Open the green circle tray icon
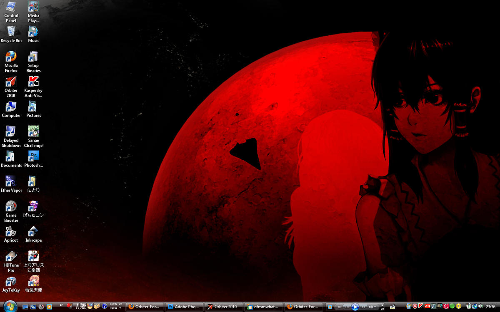The image size is (500, 312). coord(452,307)
